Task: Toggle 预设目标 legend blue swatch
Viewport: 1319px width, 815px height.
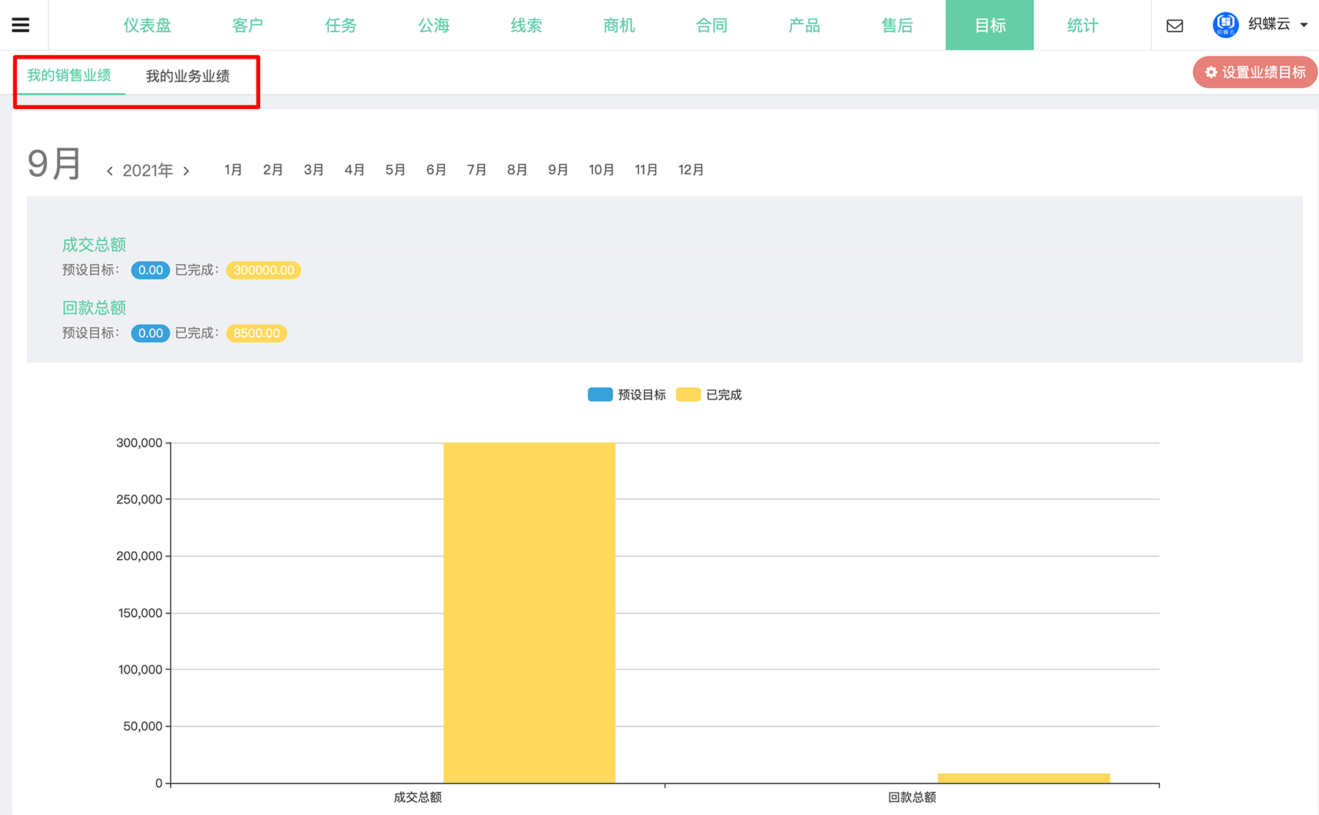Action: pyautogui.click(x=600, y=394)
